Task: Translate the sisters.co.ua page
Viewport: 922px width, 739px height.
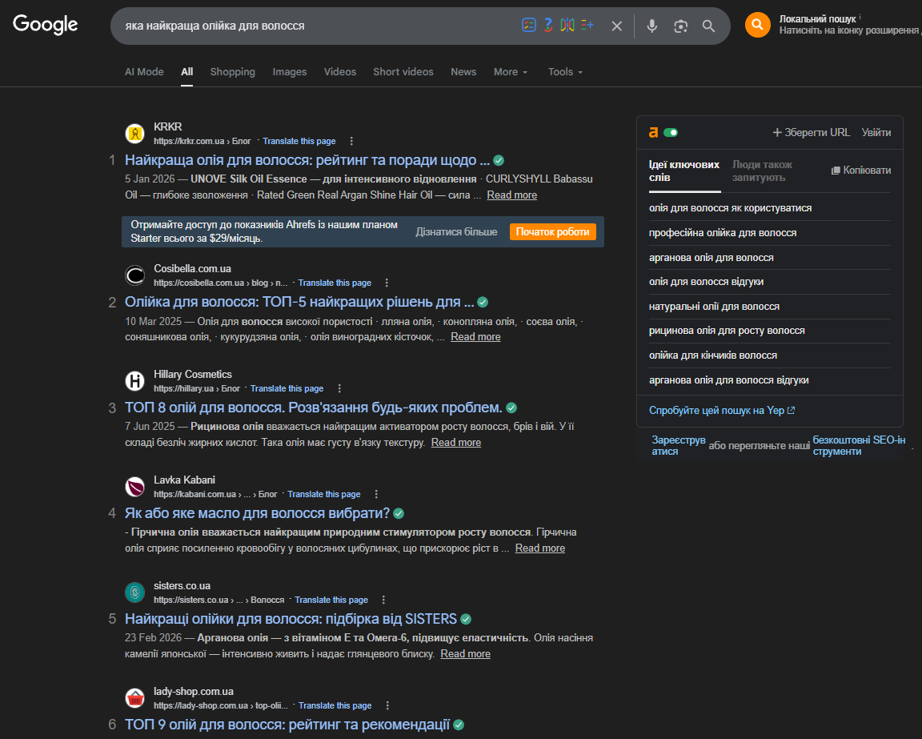Action: [x=331, y=600]
